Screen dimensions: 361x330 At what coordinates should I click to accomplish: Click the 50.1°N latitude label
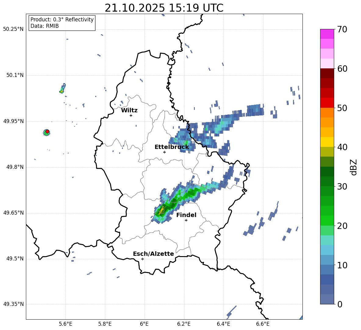(x=15, y=75)
